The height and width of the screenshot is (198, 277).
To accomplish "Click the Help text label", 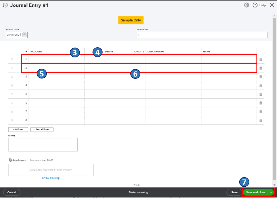I will pyautogui.click(x=263, y=5).
